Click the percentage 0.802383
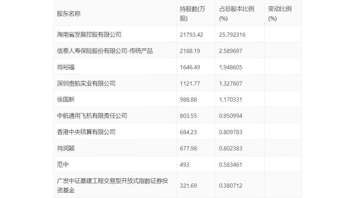355x198 pixels. 230,148
